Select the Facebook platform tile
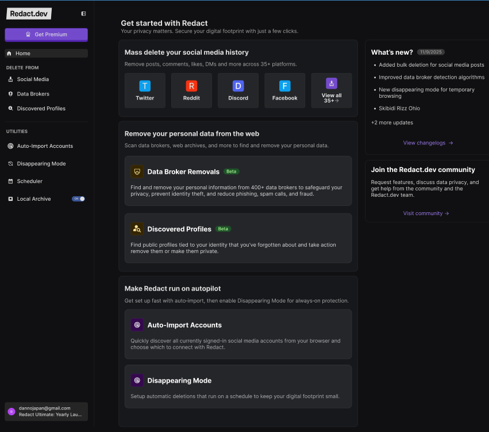 285,90
